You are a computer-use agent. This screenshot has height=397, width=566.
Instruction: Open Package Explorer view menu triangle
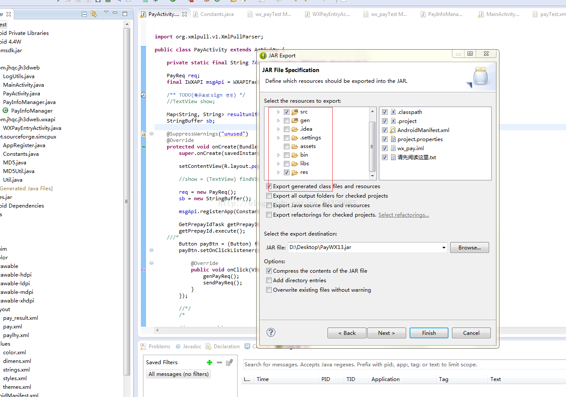106,13
